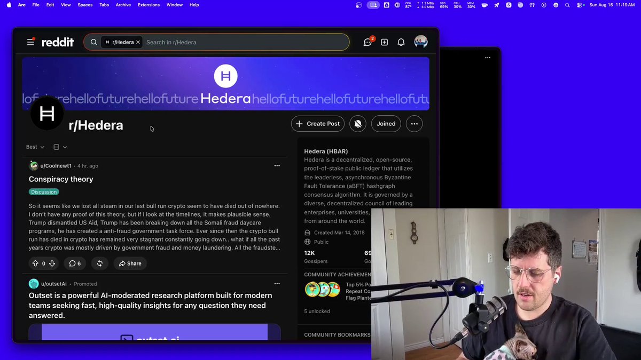Viewport: 641px width, 360px height.
Task: Open the 6 comments on Conspiracy theory
Action: pyautogui.click(x=75, y=263)
